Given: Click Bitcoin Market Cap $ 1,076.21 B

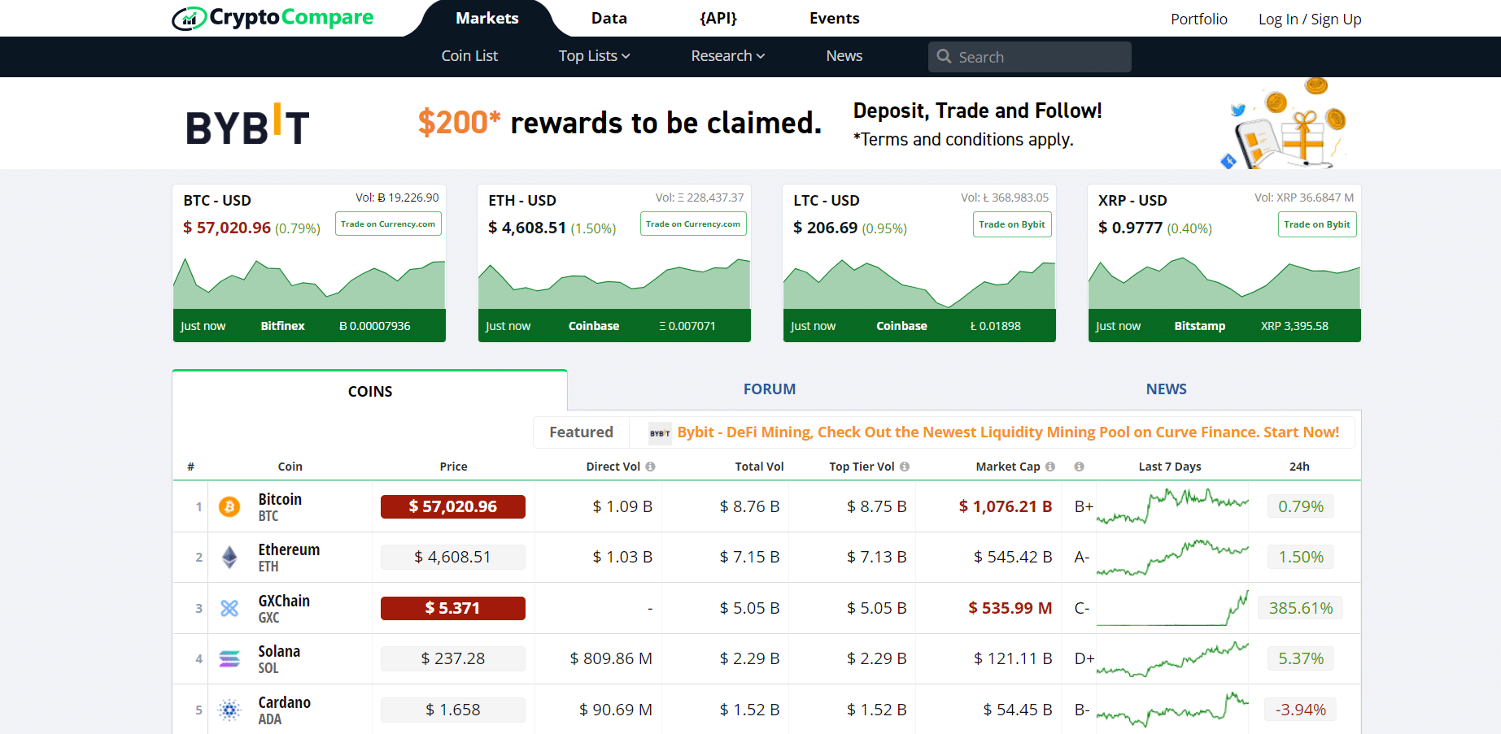Looking at the screenshot, I should (x=1006, y=506).
